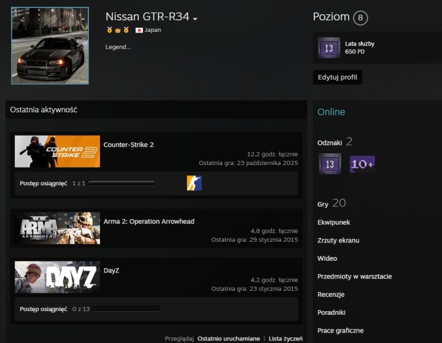
Task: Click the Legend... profile summary text
Action: (x=118, y=47)
